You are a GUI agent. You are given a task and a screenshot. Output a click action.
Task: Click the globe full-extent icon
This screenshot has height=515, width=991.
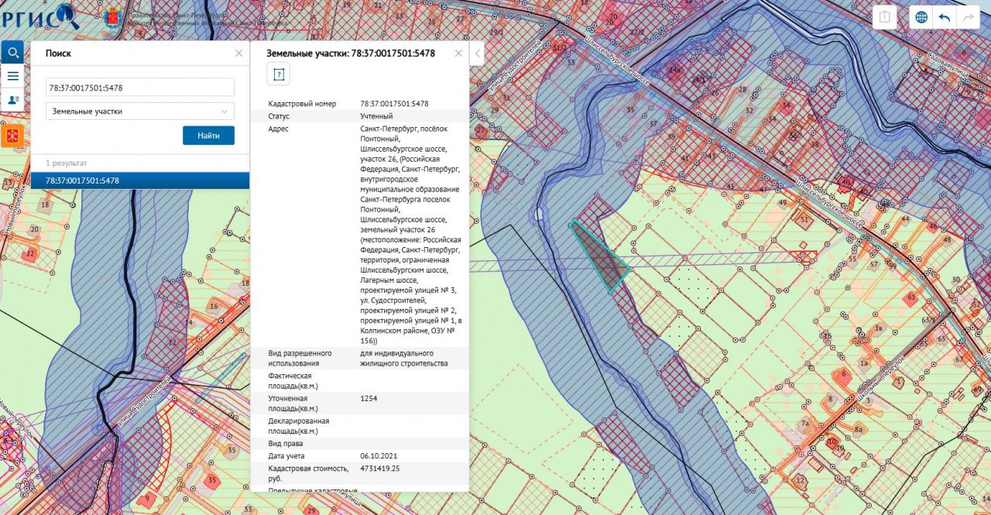pos(921,18)
